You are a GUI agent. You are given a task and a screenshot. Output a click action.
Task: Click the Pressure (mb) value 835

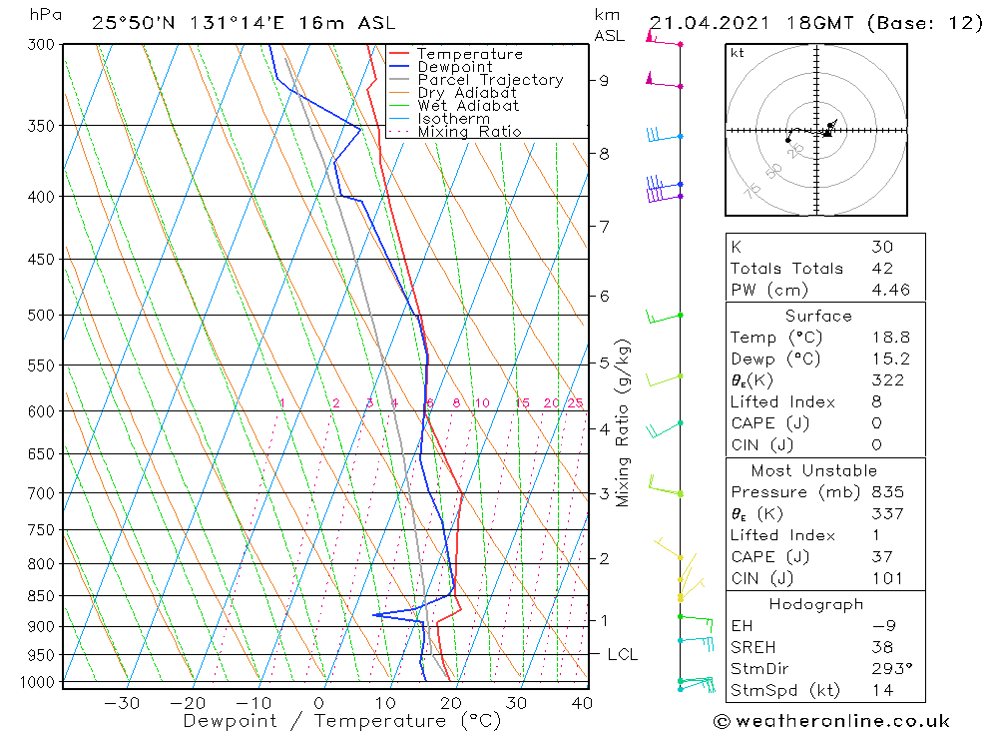888,491
